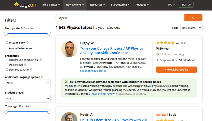Click the Wyzant logo icon

click(17, 4)
